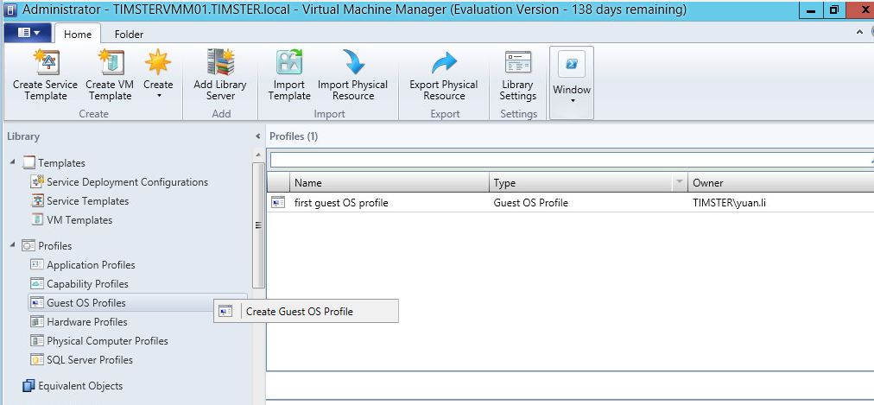Screen dimensions: 874x405
Task: Click the Hardware Profiles label
Action: click(x=87, y=322)
